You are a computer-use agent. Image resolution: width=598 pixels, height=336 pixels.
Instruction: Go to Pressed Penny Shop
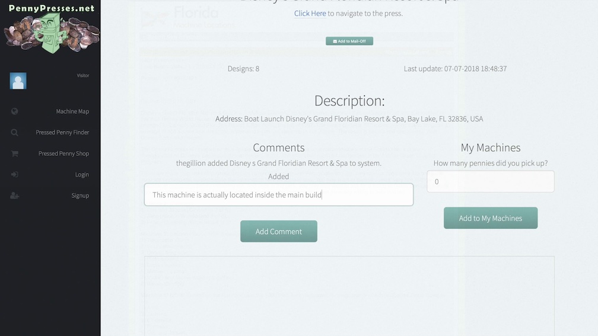click(63, 153)
